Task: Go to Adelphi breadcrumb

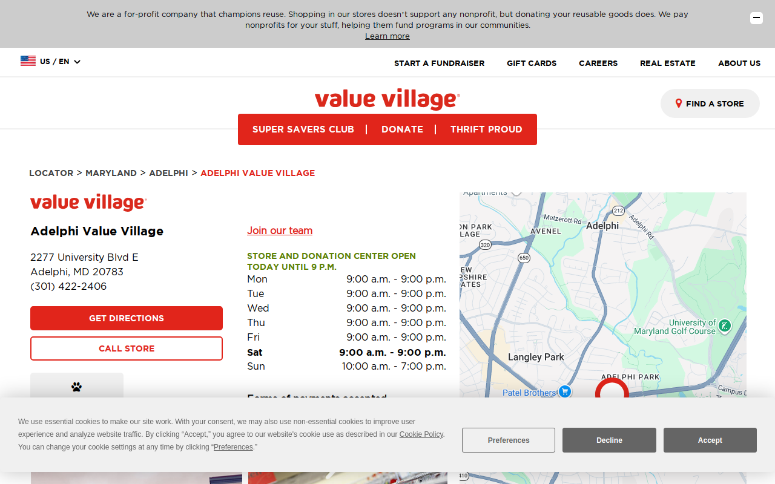Action: (168, 173)
